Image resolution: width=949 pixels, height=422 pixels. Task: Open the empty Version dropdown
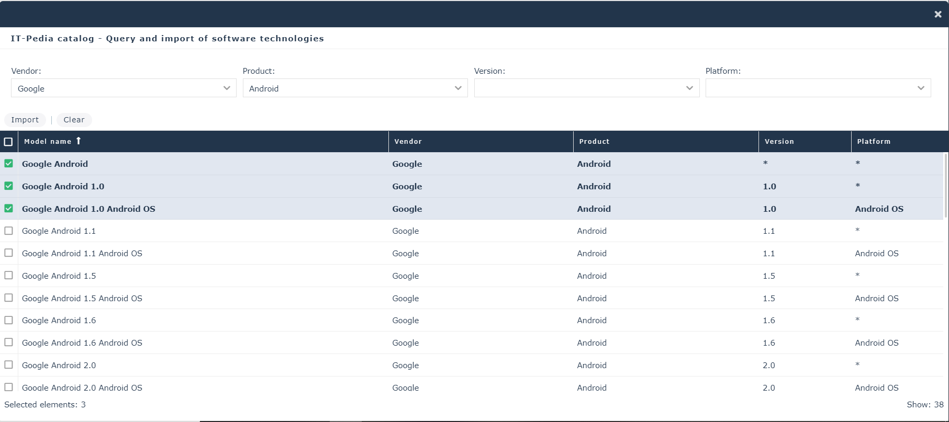click(x=586, y=88)
